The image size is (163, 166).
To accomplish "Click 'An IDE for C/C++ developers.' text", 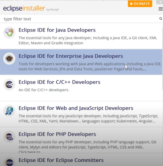I will (x=44, y=90).
